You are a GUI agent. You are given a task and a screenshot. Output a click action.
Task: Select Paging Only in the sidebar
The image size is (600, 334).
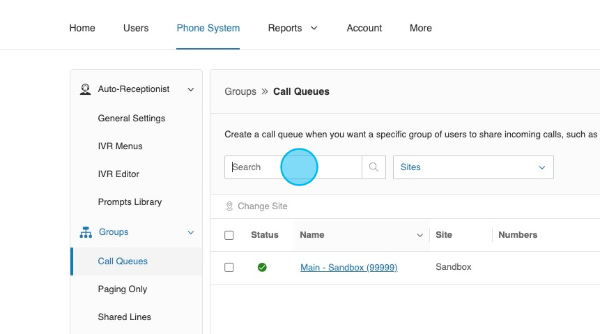coord(123,289)
